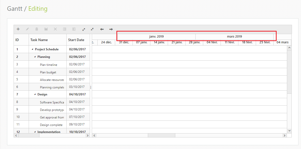
Task: Click the Add task icon
Action: [18, 29]
